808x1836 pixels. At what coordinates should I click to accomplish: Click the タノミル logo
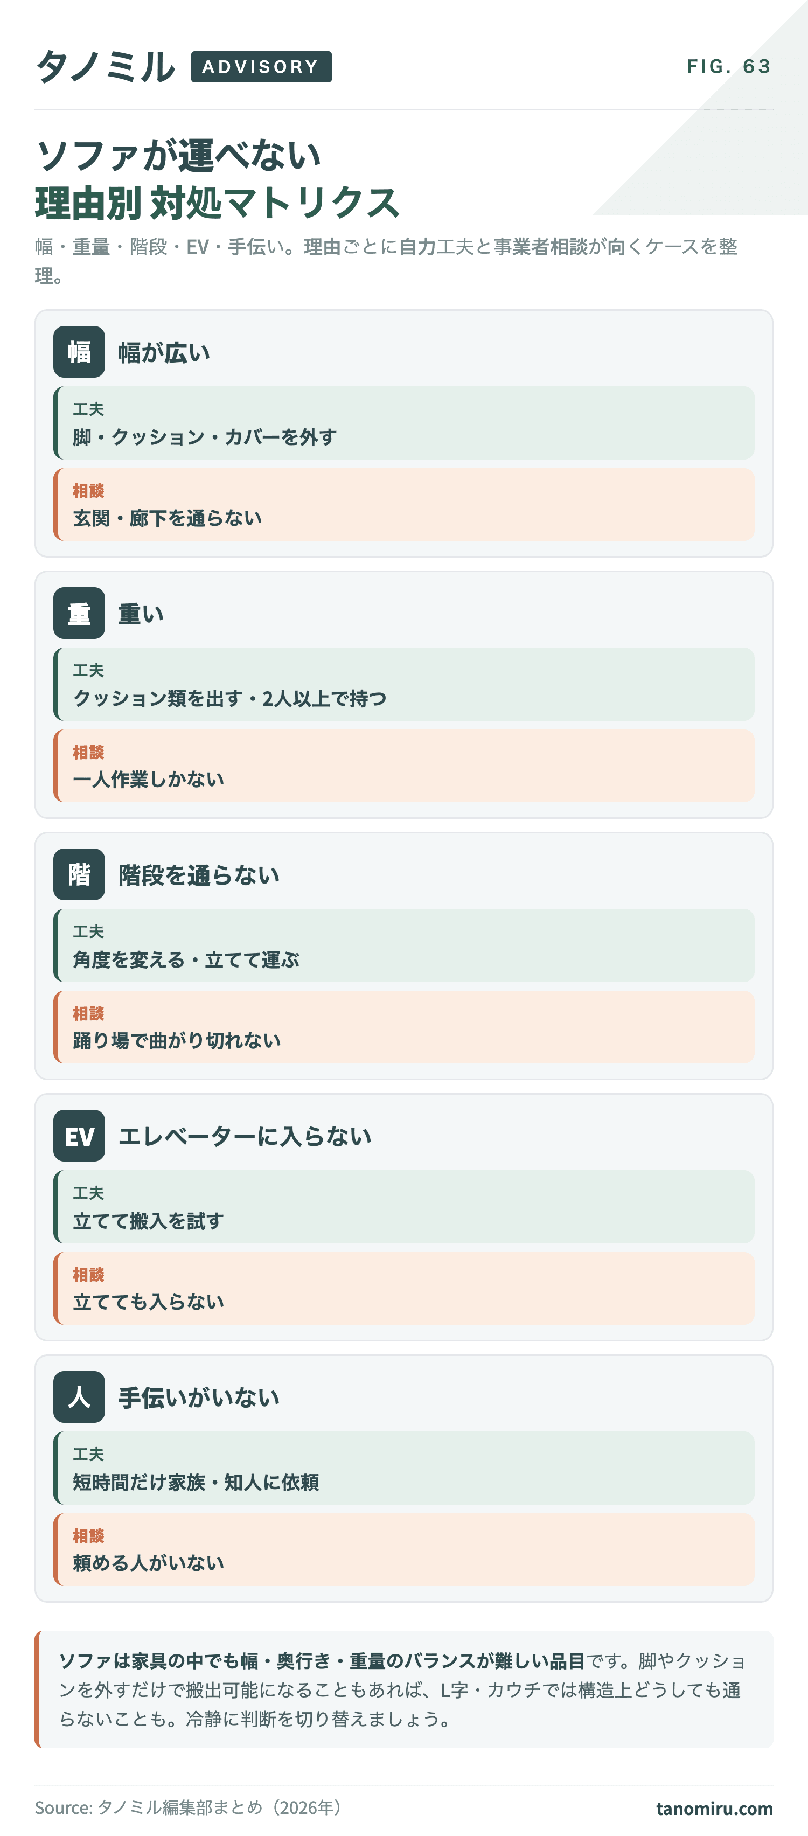coord(106,67)
